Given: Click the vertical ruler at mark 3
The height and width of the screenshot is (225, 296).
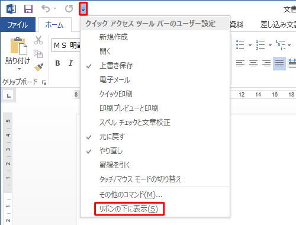Looking at the screenshot, I should pos(8,149).
